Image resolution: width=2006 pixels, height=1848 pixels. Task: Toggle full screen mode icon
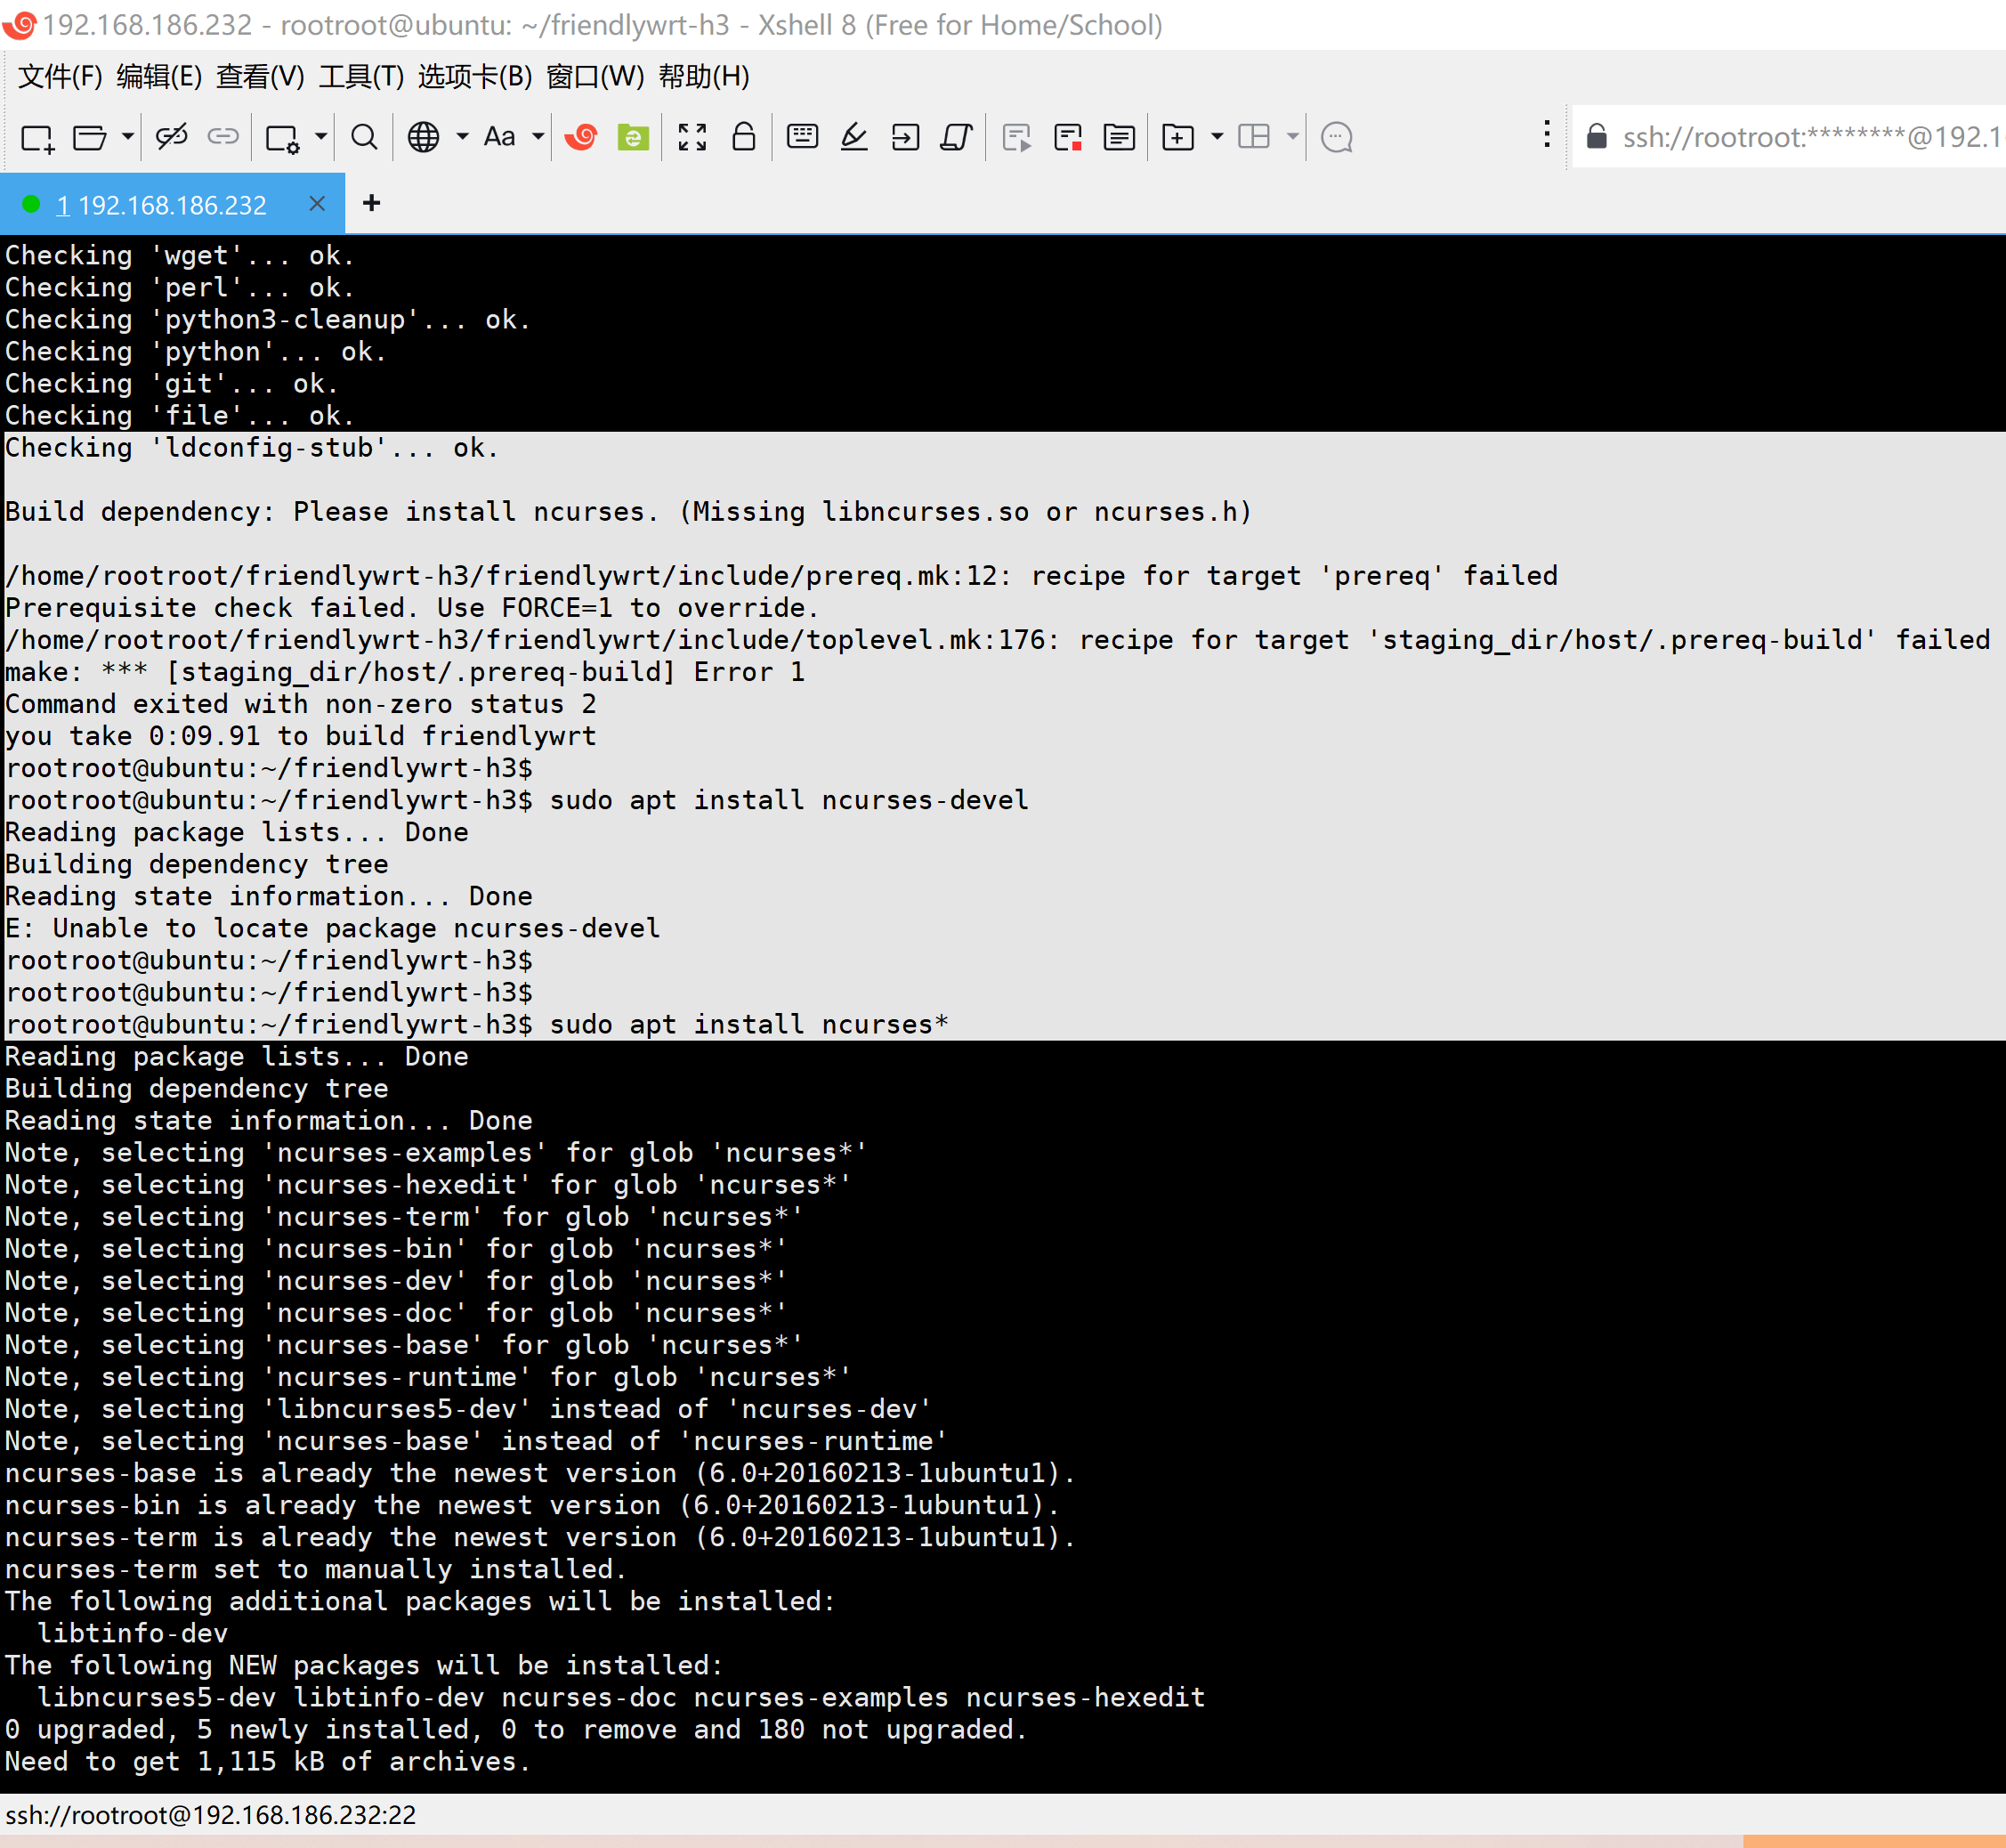[692, 137]
